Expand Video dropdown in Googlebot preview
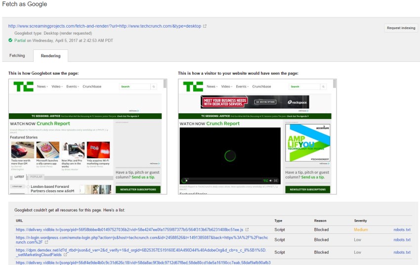This screenshot has height=265, width=420. pyautogui.click(x=57, y=87)
